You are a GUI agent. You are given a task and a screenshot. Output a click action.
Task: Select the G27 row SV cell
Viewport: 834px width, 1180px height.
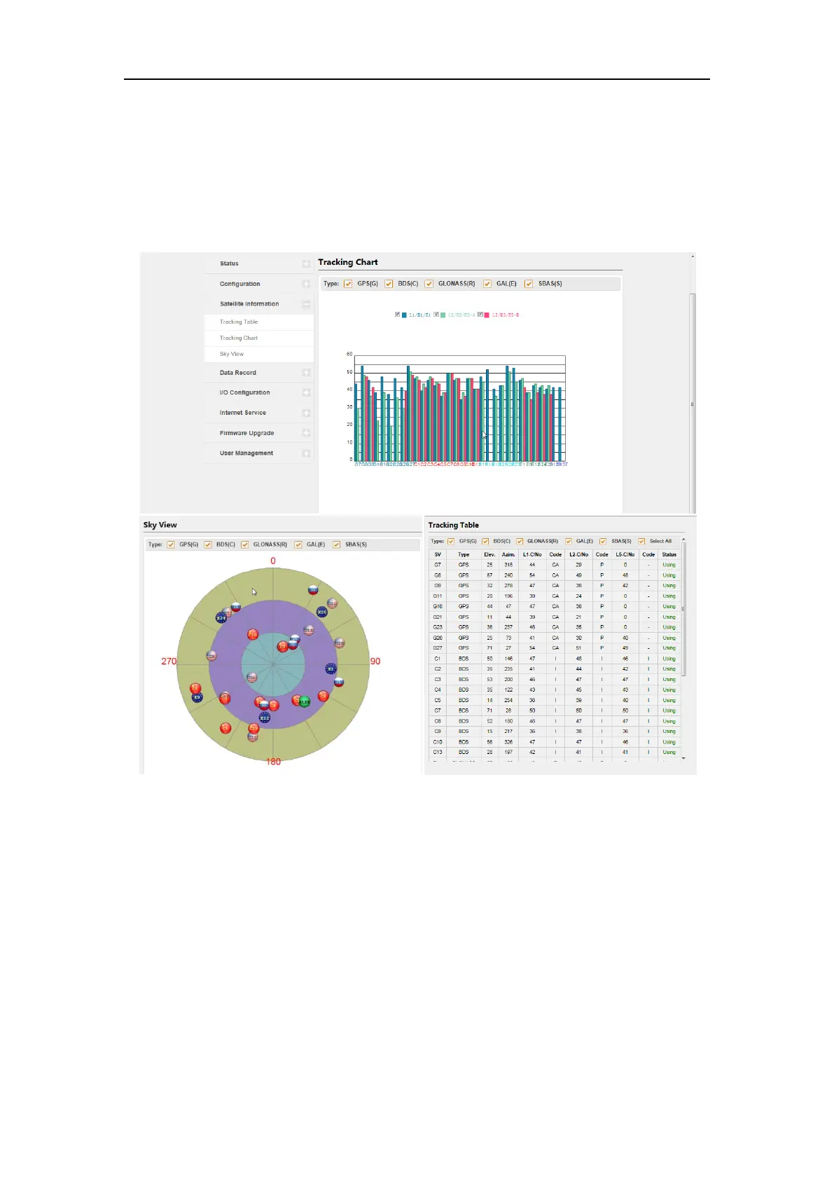click(x=438, y=648)
